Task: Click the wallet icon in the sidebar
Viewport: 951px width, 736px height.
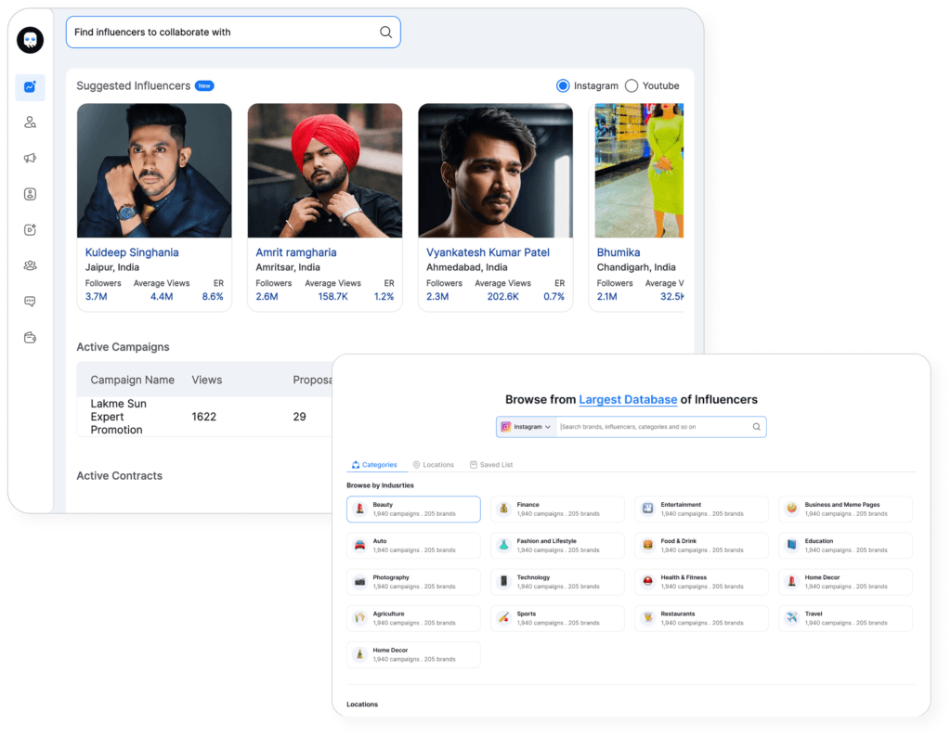Action: 30,337
